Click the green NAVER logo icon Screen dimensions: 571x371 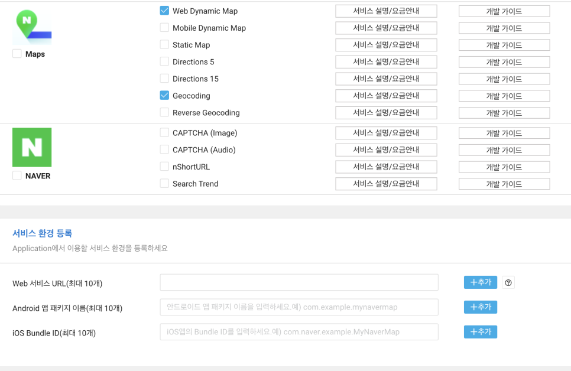tap(32, 147)
